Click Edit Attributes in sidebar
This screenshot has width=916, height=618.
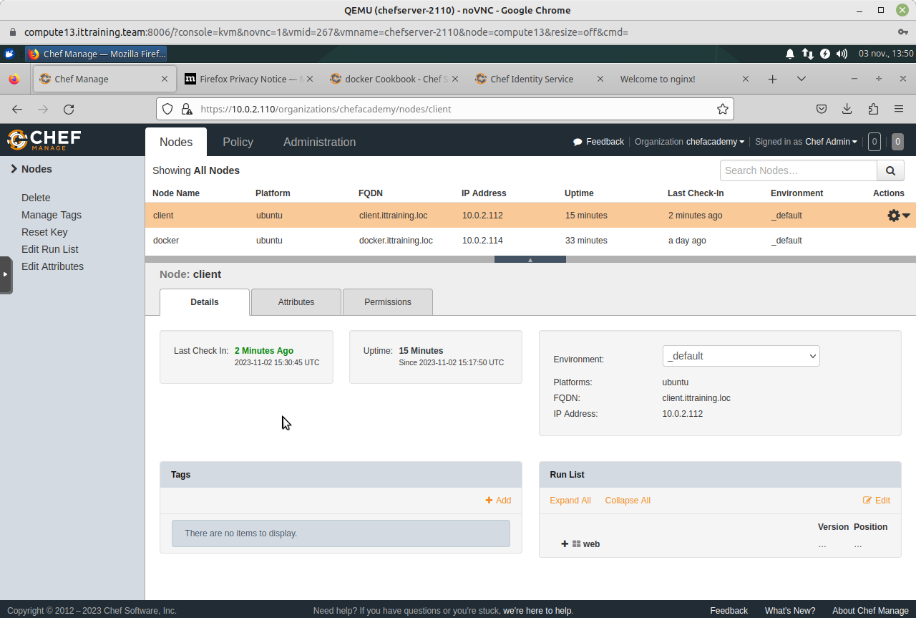point(52,266)
